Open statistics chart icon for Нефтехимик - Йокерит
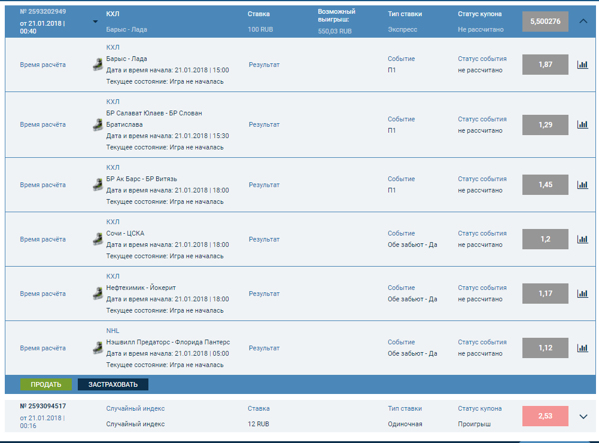This screenshot has width=599, height=443. click(582, 294)
